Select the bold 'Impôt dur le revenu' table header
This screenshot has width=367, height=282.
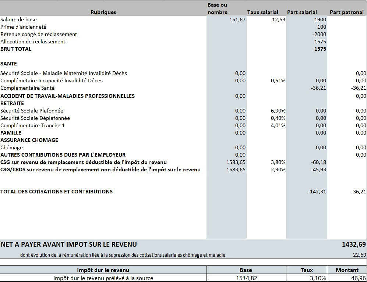pos(103,270)
